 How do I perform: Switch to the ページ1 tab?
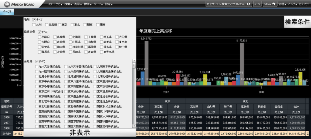click(x=7, y=11)
